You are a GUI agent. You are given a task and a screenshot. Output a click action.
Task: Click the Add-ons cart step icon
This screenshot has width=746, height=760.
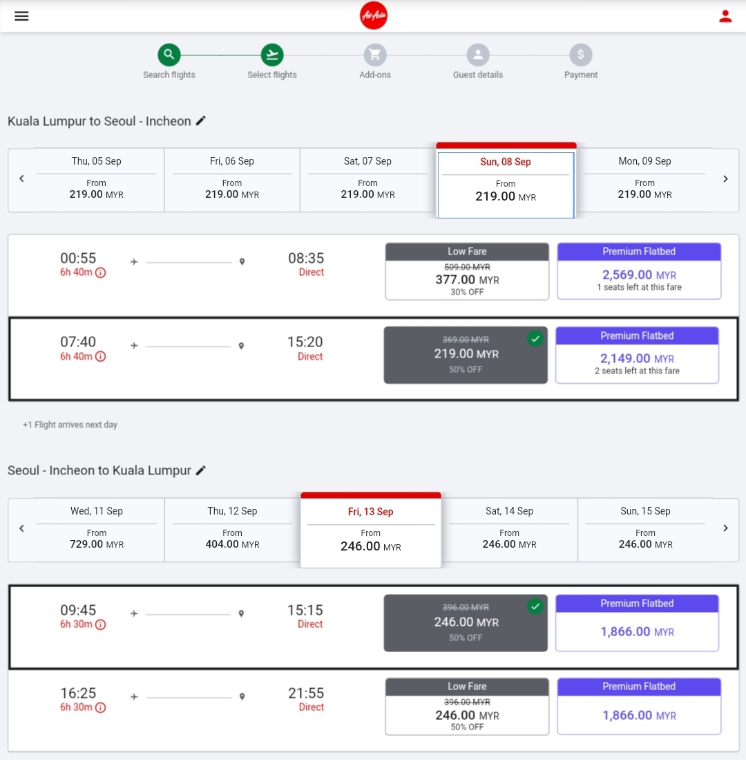point(375,55)
